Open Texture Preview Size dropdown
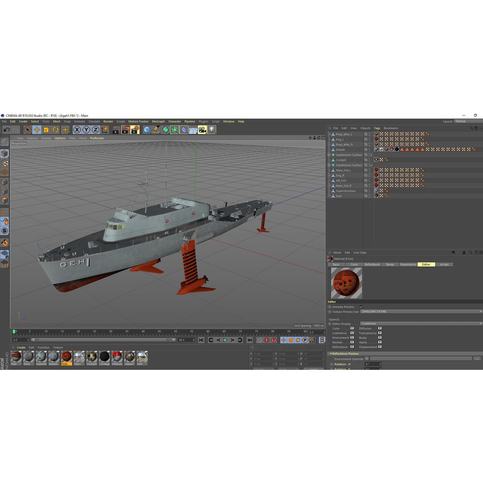 tap(421, 312)
